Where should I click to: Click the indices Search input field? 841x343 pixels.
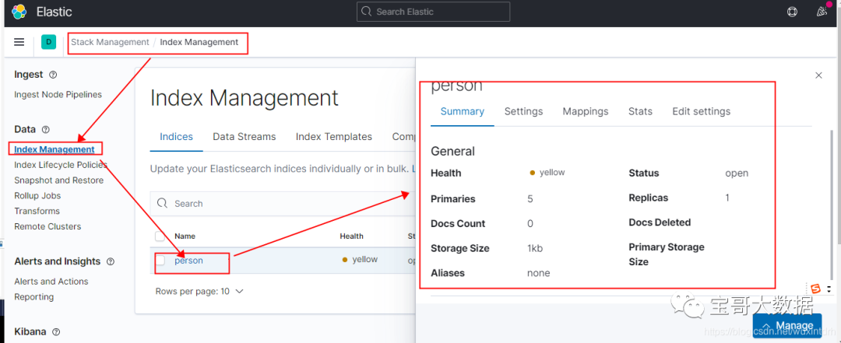tap(283, 204)
